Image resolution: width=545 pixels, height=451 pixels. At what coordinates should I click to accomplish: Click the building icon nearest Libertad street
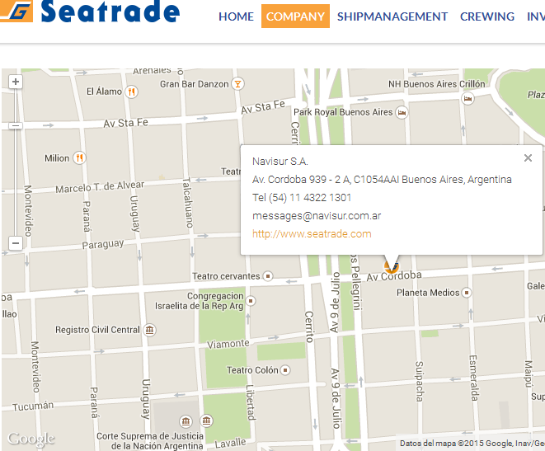coord(207,420)
